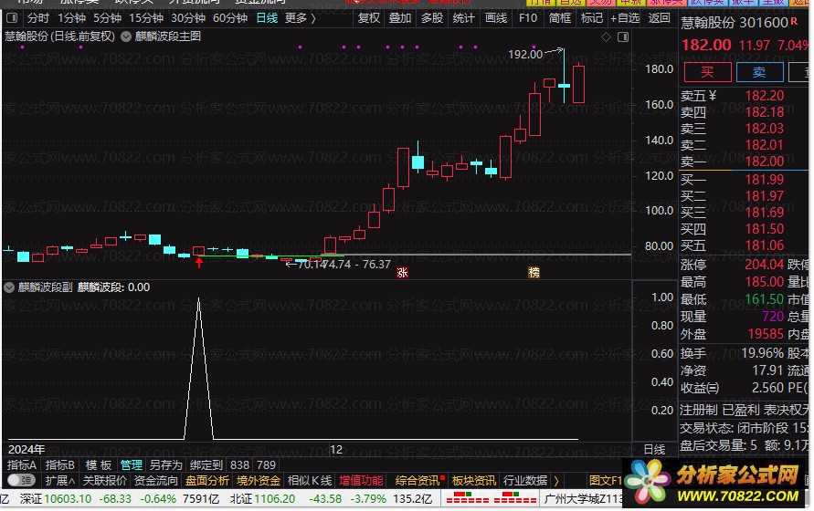Open the 指标A tab
The image size is (814, 511).
pyautogui.click(x=22, y=464)
